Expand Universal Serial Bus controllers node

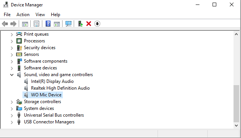(x=12, y=115)
